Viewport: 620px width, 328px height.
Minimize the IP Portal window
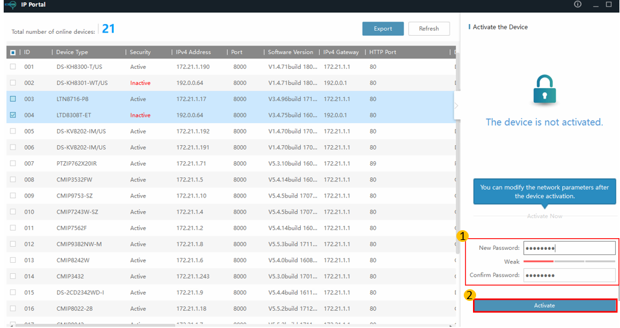point(594,5)
